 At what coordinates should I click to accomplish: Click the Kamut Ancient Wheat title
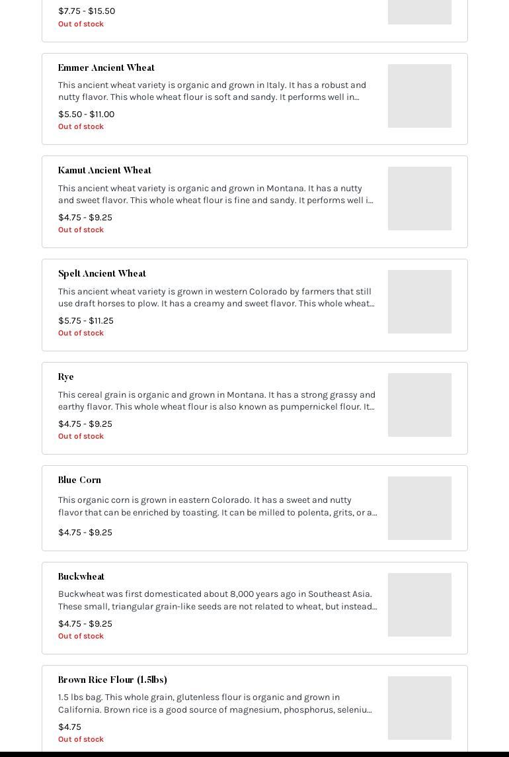tap(104, 171)
